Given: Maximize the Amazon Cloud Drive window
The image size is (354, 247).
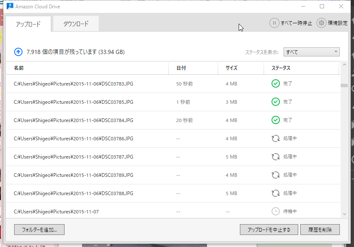Looking at the screenshot, I should coord(322,6).
